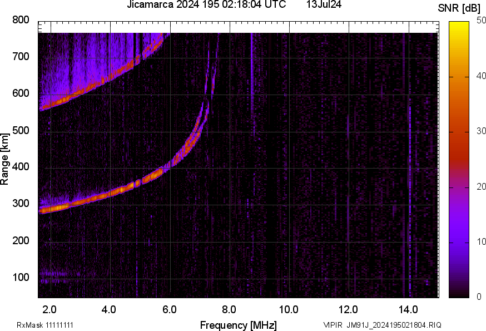Click the SNR color scale bar
Screen dimensions: 486x331
pyautogui.click(x=459, y=160)
